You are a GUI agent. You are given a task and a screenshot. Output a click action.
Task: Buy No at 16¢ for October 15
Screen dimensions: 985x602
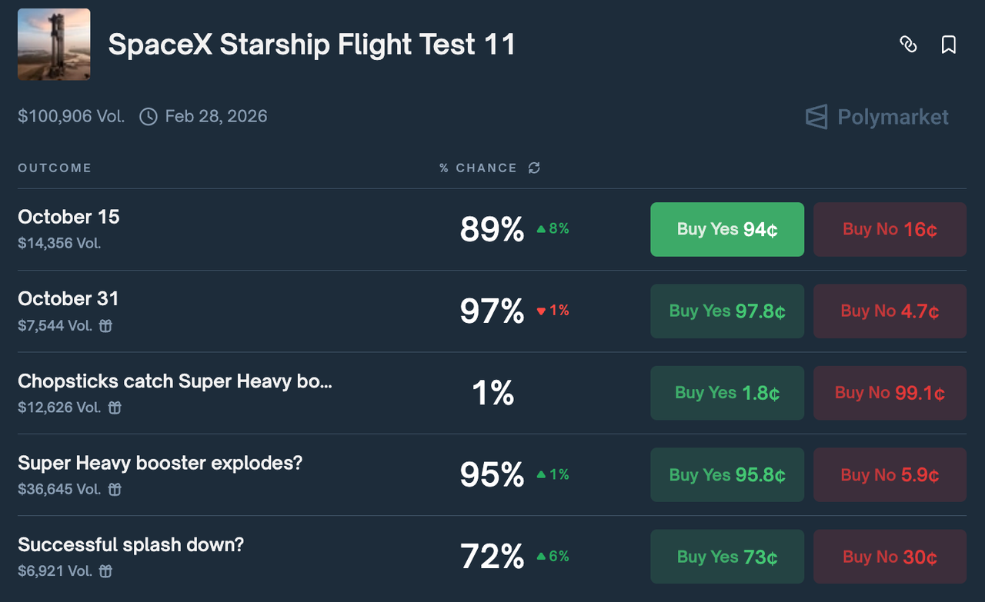pos(890,229)
